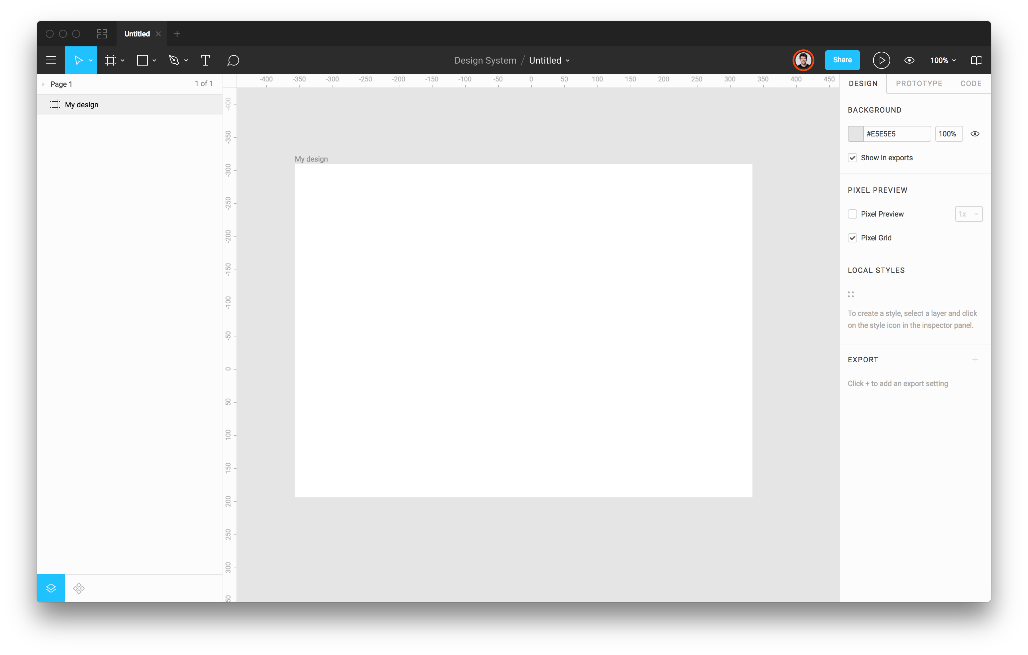This screenshot has height=655, width=1028.
Task: Click the background color swatch
Action: pos(855,134)
